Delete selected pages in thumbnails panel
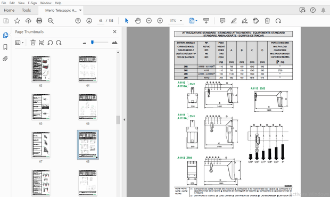The width and height of the screenshot is (330, 197). click(x=33, y=43)
